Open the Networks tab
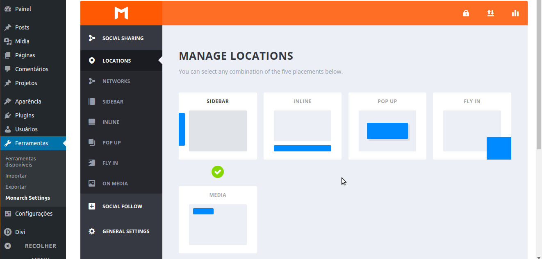542x259 pixels. click(x=116, y=81)
